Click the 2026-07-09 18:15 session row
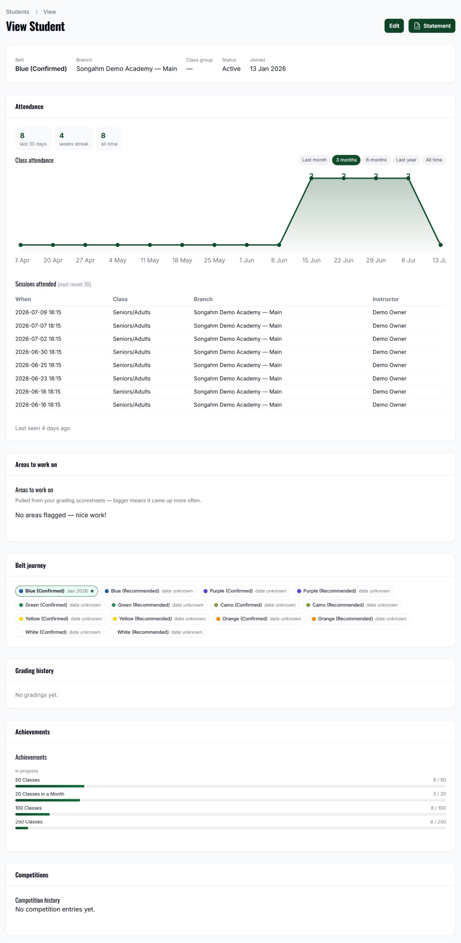This screenshot has height=943, width=461. (230, 313)
